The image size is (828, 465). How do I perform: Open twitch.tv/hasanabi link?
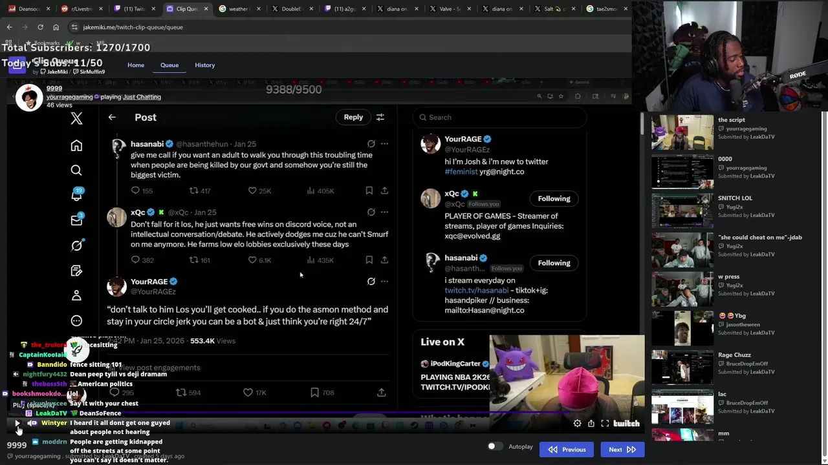pyautogui.click(x=476, y=291)
